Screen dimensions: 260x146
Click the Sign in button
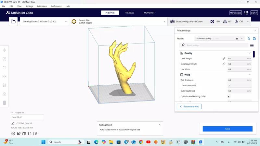(x=254, y=13)
